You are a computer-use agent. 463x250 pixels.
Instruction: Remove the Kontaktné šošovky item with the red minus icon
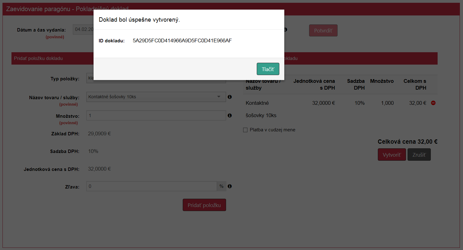click(x=433, y=103)
